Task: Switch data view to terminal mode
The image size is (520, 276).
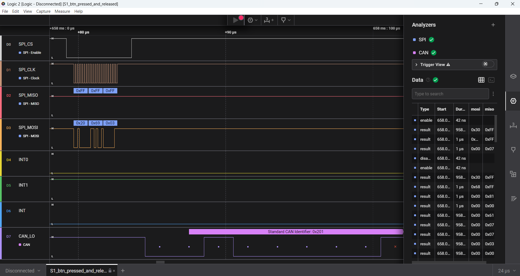Action: (491, 80)
